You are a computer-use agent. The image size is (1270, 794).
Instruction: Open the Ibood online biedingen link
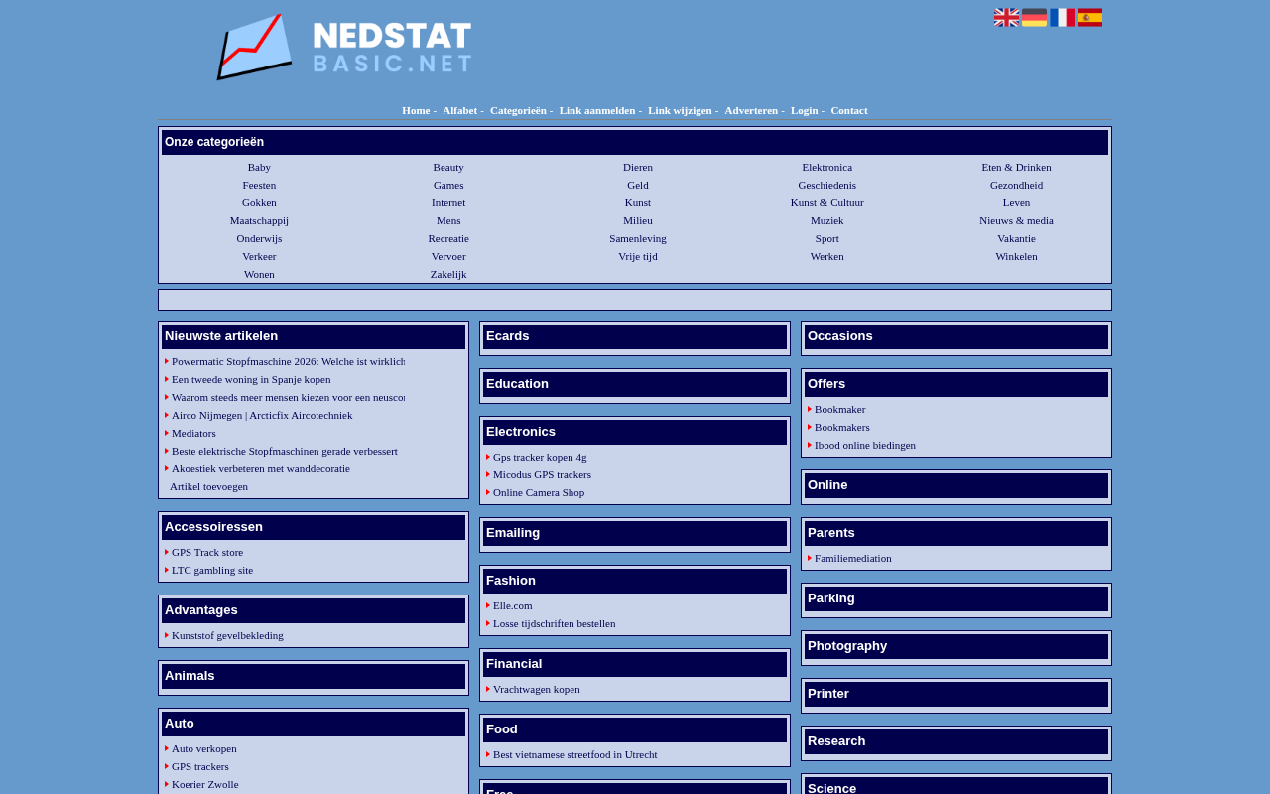pos(865,445)
